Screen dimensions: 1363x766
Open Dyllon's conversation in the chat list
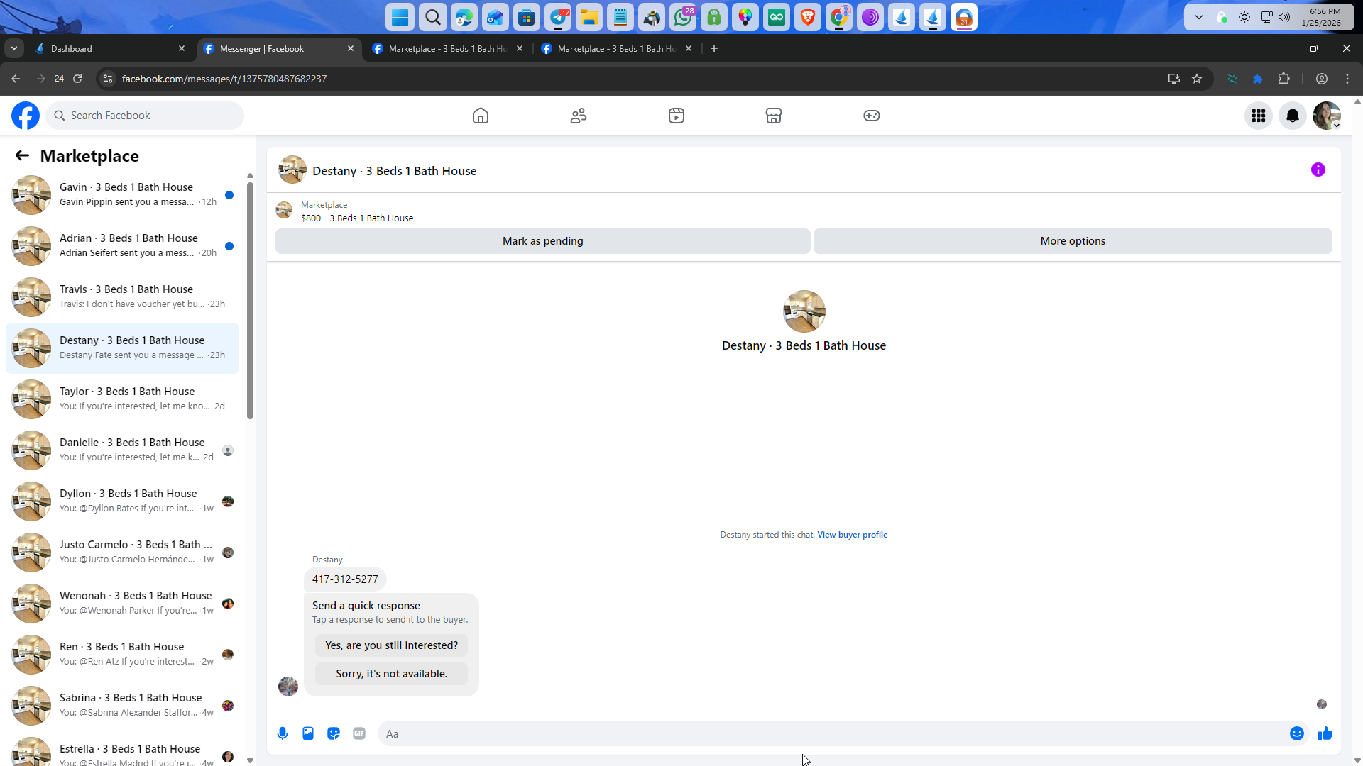point(122,501)
